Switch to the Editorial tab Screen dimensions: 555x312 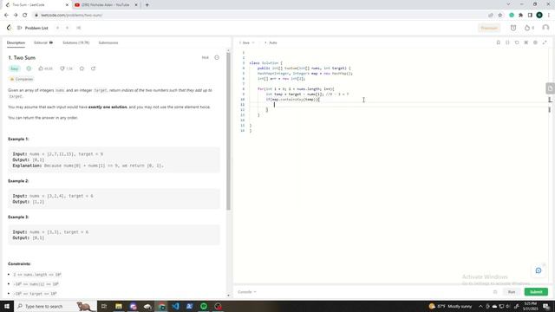pos(43,42)
